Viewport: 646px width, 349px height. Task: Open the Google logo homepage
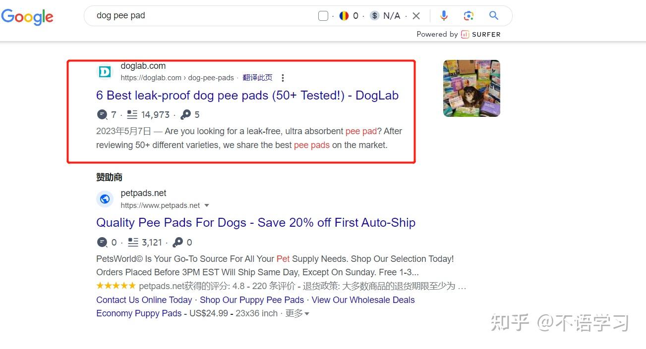point(27,16)
